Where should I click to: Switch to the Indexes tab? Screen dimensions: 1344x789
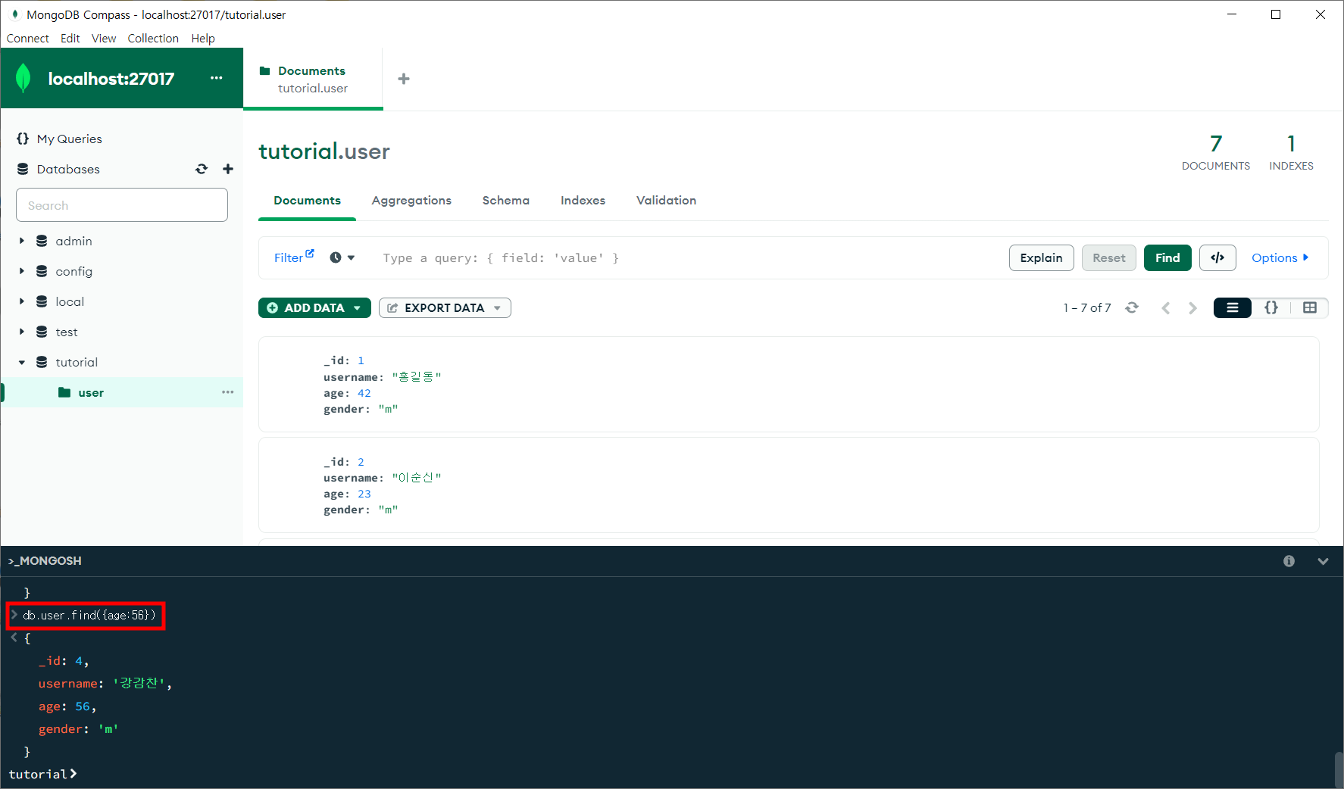coord(583,200)
